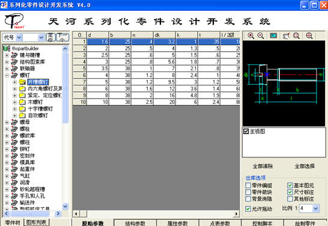Select the 内六角螺钉 folder icon
The image size is (328, 226).
(x=22, y=88)
